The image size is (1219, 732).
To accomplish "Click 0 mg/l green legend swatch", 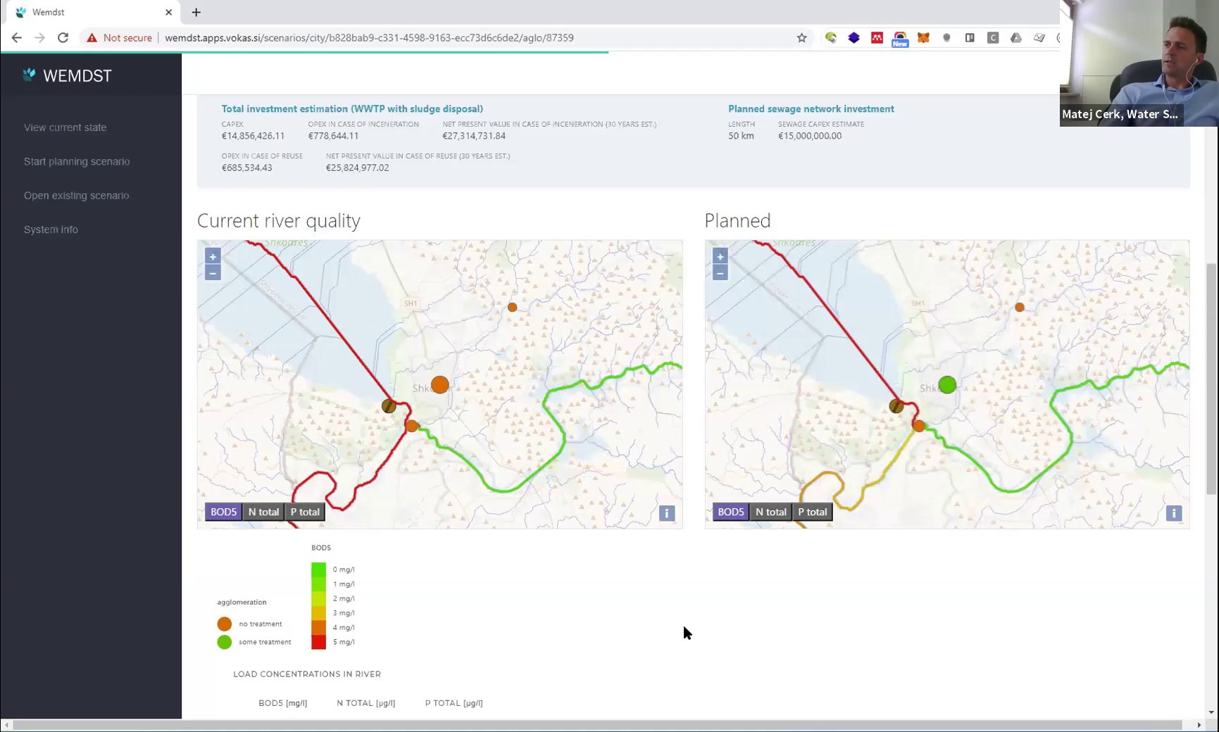I will 318,569.
